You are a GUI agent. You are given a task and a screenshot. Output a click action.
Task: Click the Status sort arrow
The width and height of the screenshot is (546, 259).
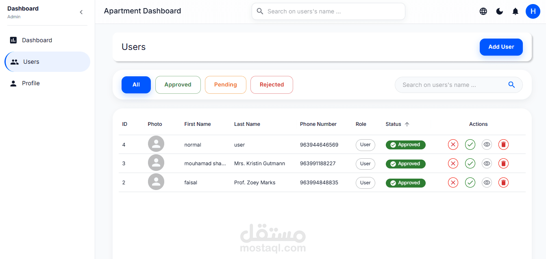pyautogui.click(x=407, y=124)
